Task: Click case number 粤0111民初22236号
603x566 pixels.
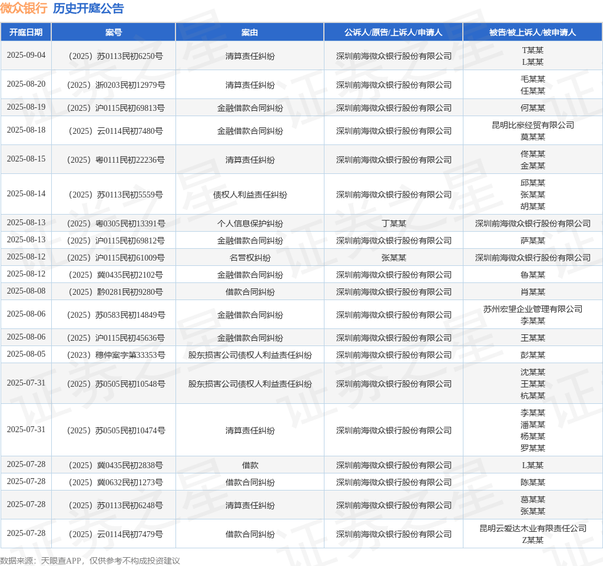Action: pos(115,160)
